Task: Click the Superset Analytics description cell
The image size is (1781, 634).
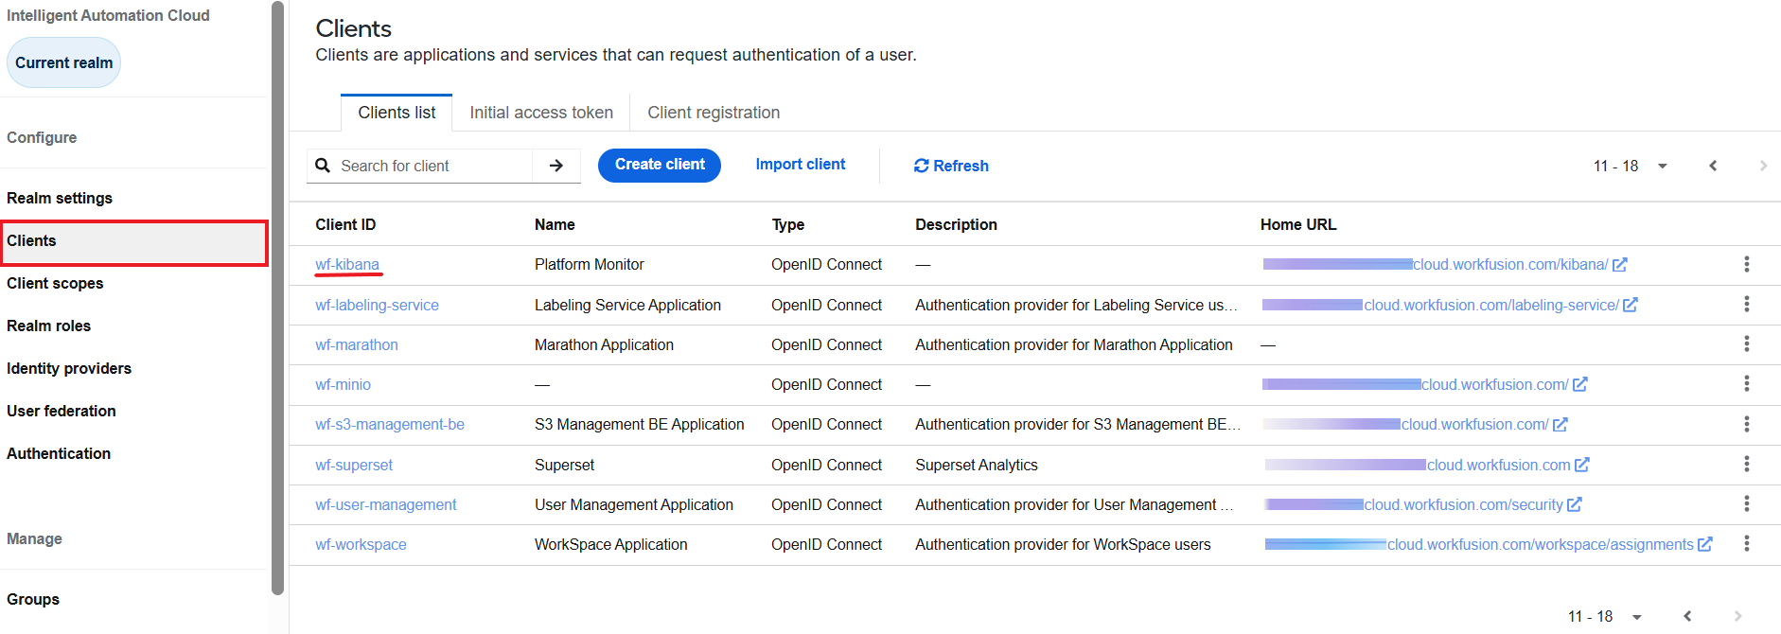Action: [x=977, y=465]
